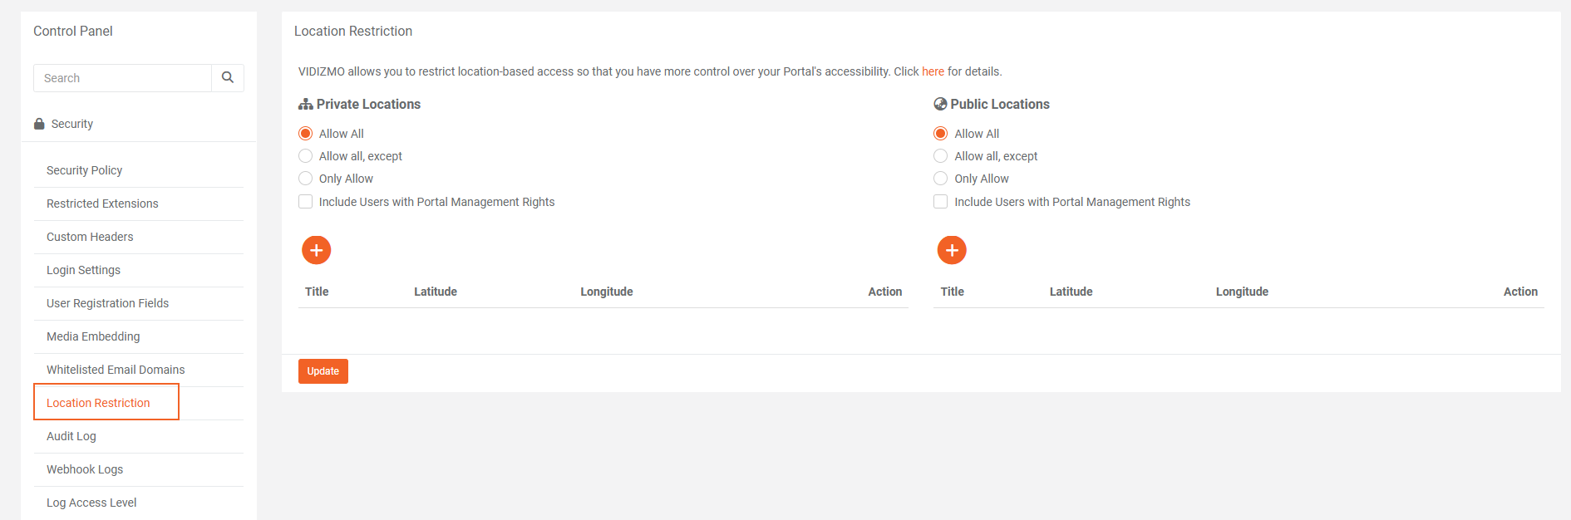1571x520 pixels.
Task: Navigate to Media Embedding settings
Action: (x=93, y=336)
